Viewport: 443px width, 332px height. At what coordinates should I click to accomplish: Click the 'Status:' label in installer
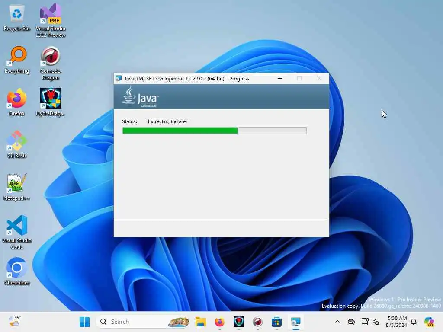(129, 121)
